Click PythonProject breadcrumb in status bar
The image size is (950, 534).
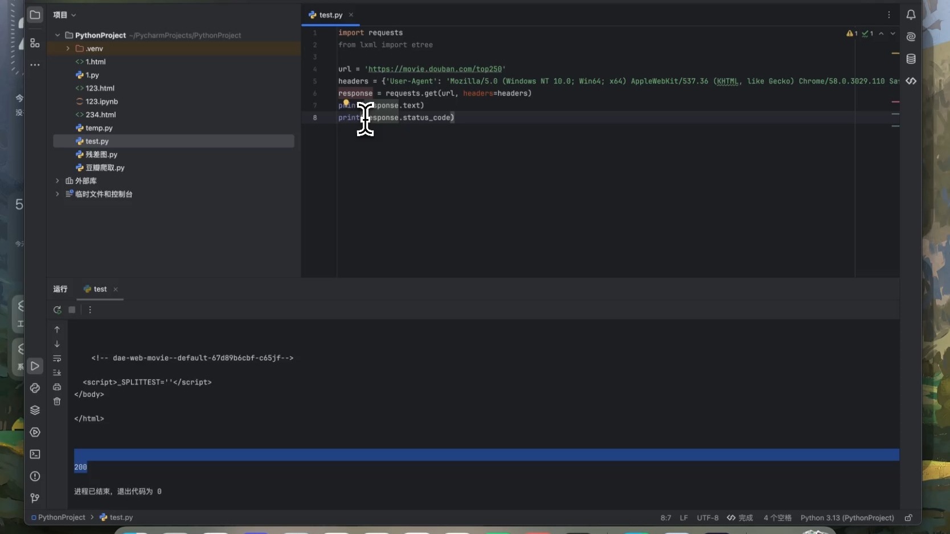58,517
